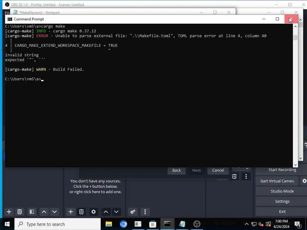Open Windows Start menu
307x230 pixels.
(7, 224)
